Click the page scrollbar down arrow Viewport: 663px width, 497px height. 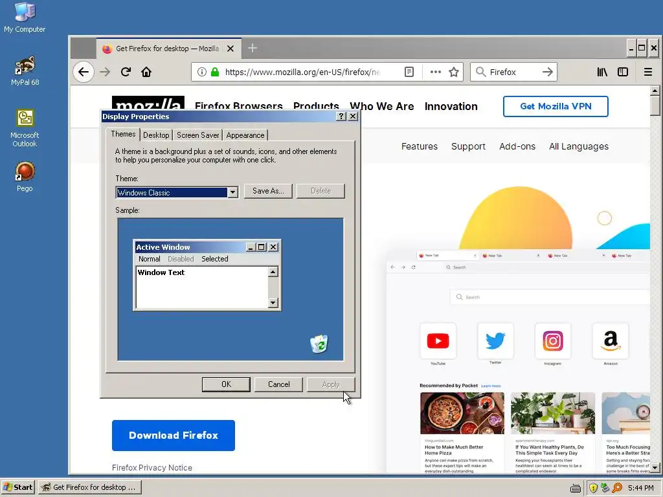655,468
